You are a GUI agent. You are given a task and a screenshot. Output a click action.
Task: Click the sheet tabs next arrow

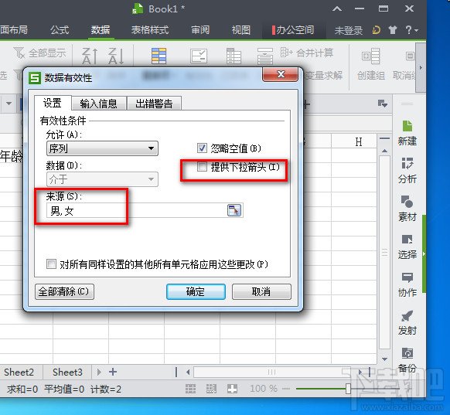click(x=99, y=372)
